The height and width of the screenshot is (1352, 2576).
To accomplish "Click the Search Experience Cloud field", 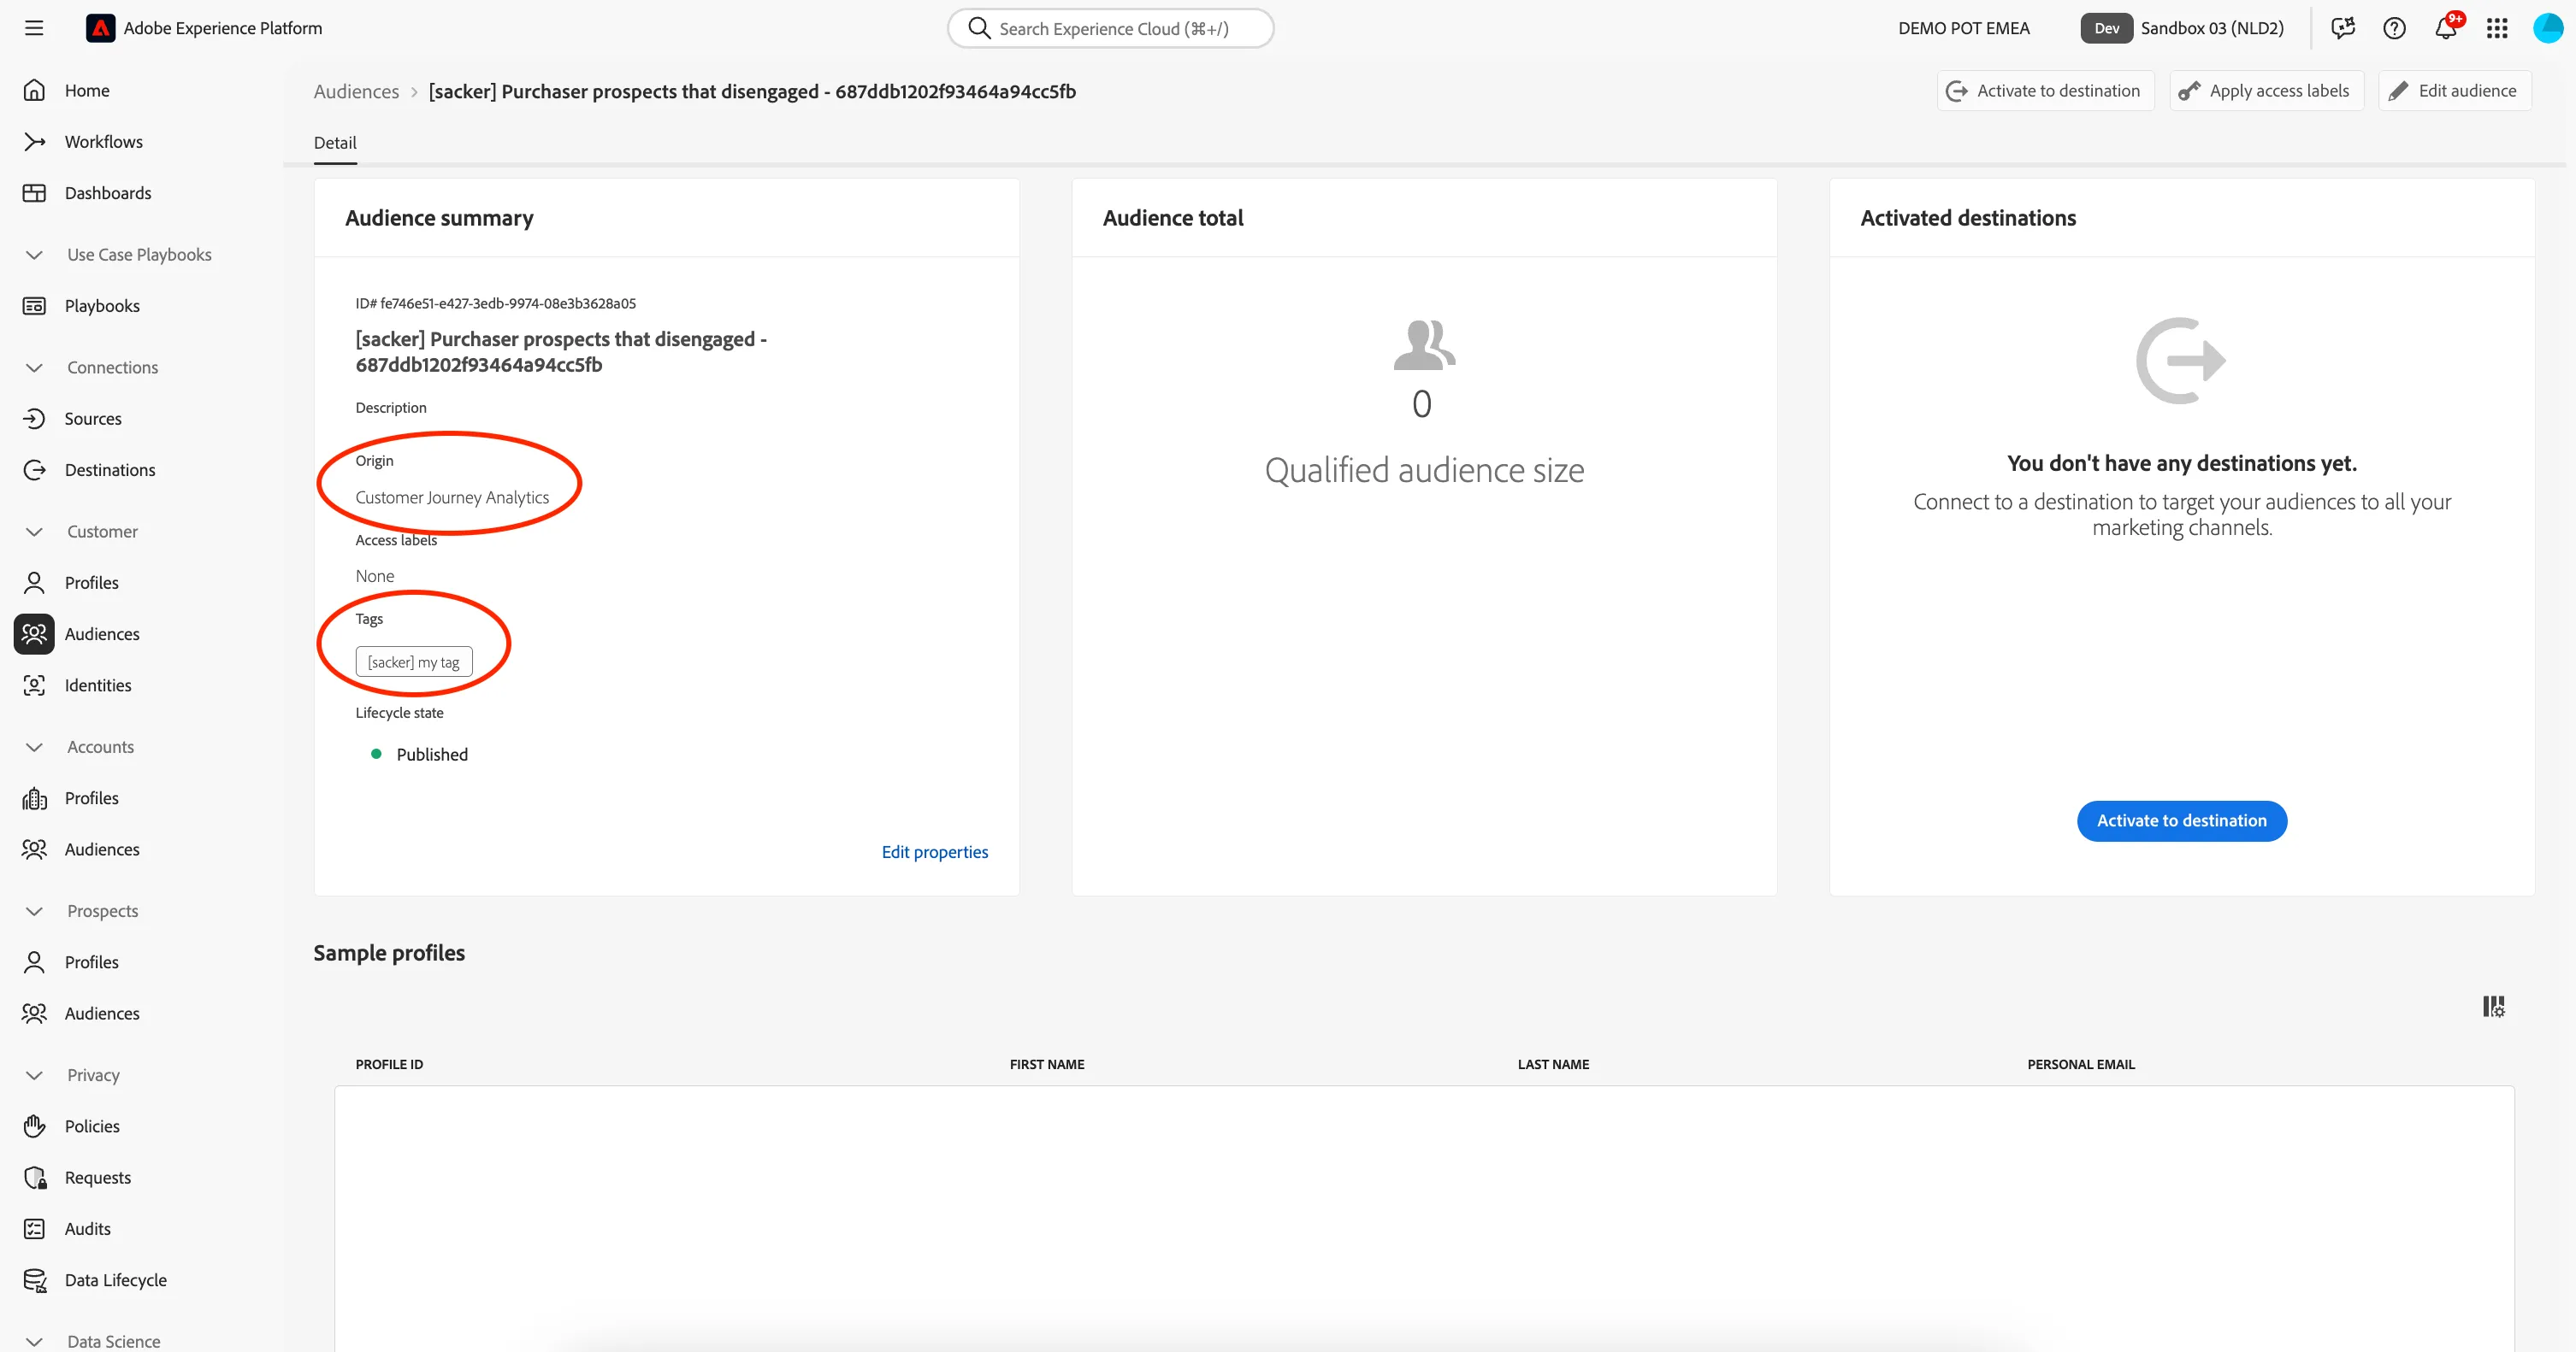I will click(x=1110, y=28).
